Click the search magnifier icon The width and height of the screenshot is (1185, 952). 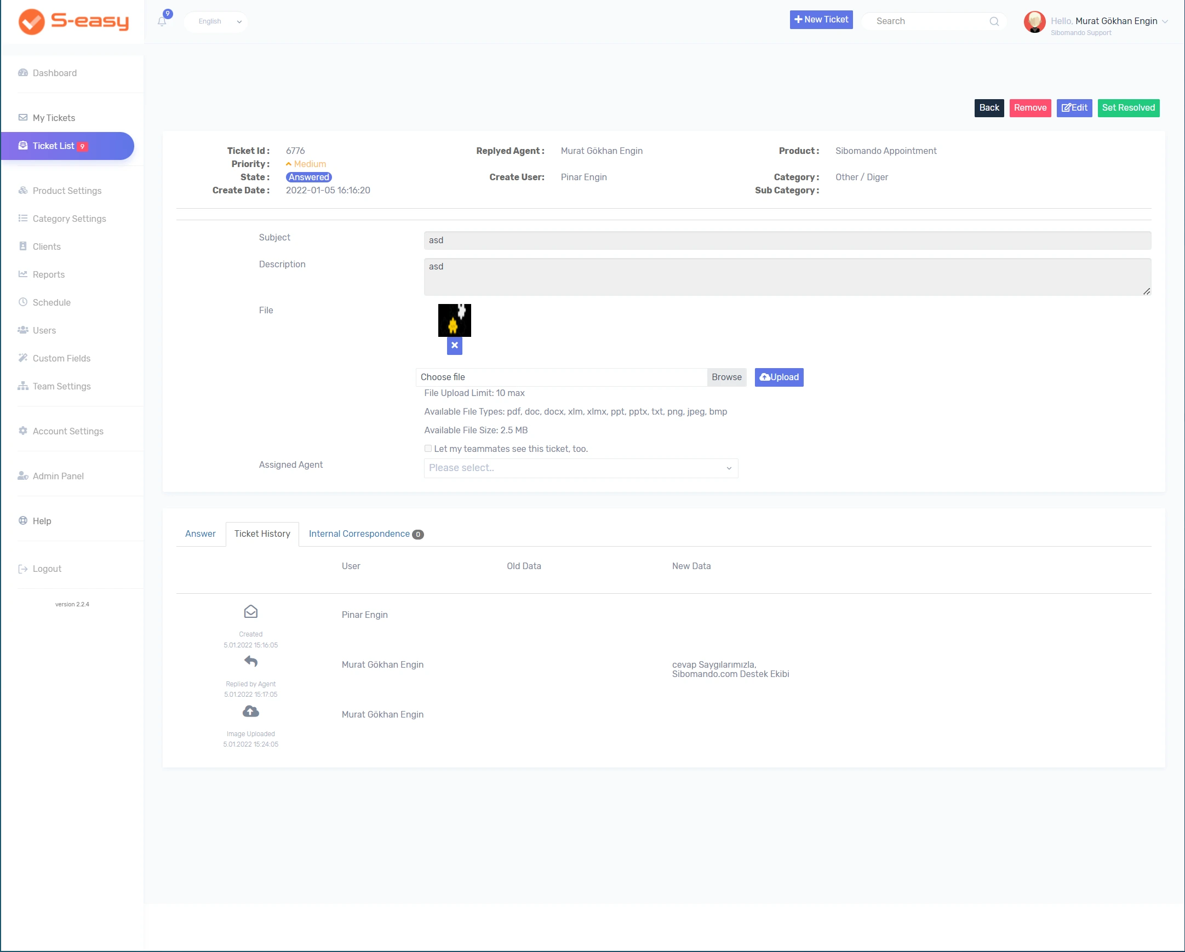coord(994,21)
